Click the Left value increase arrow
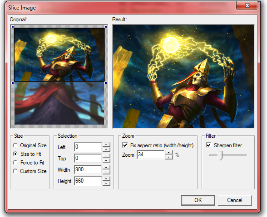Screen dimensions: 267x217 click(x=106, y=145)
